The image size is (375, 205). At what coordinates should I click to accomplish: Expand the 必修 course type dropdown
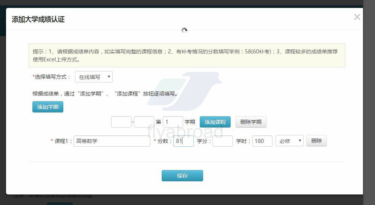pos(289,141)
